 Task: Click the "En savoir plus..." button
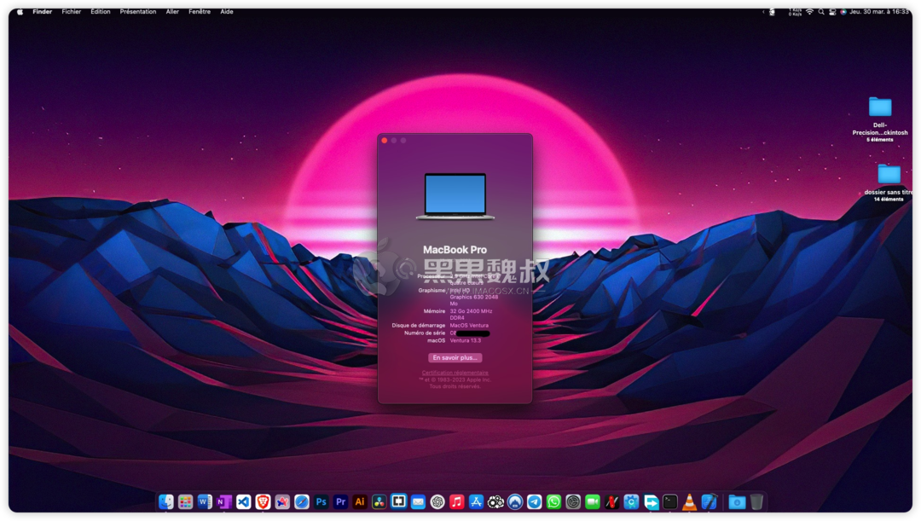pyautogui.click(x=455, y=357)
